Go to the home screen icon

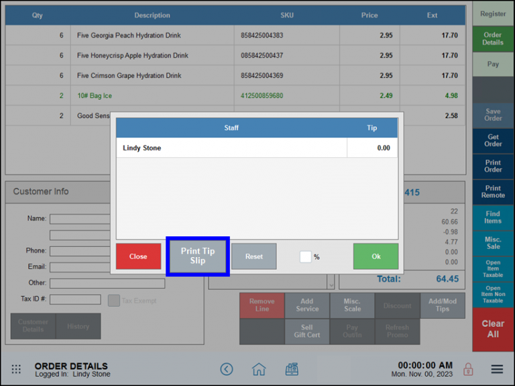(x=259, y=369)
